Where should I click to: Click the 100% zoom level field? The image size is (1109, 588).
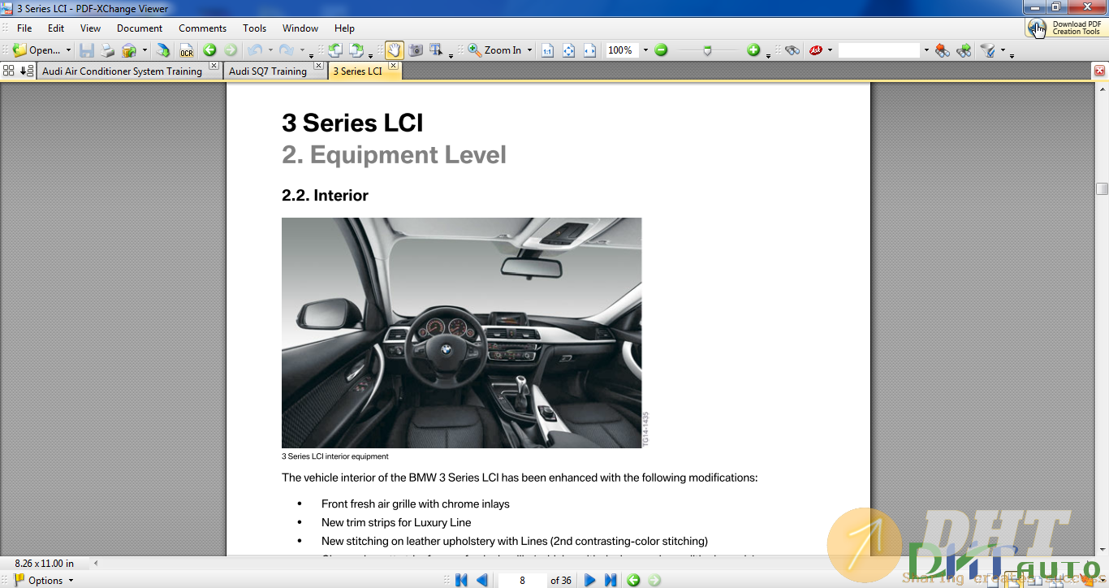(x=623, y=50)
